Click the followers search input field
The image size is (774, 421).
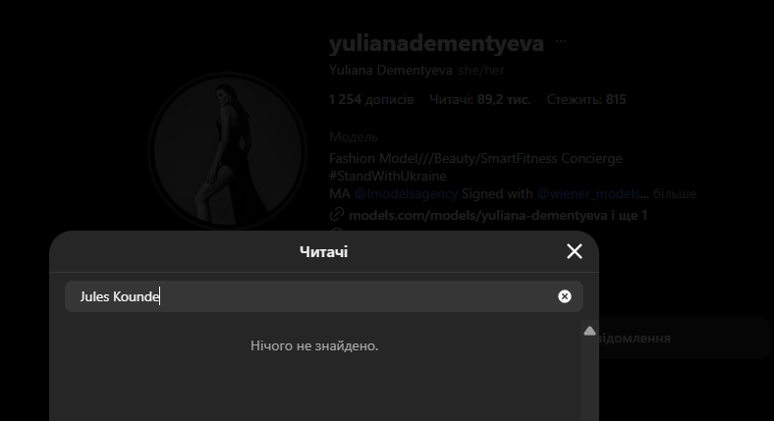tap(314, 296)
